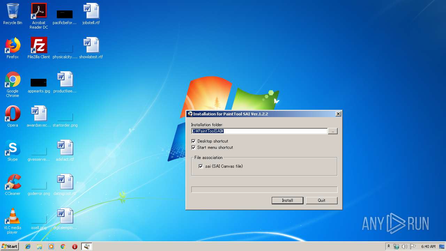Screen dimensions: 446x251
Task: Open the Windows Start menu
Action: tap(9, 246)
